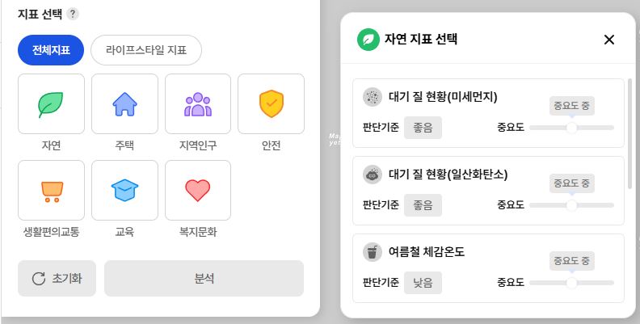Switch to 라이프스타일 지표 tab

point(145,50)
